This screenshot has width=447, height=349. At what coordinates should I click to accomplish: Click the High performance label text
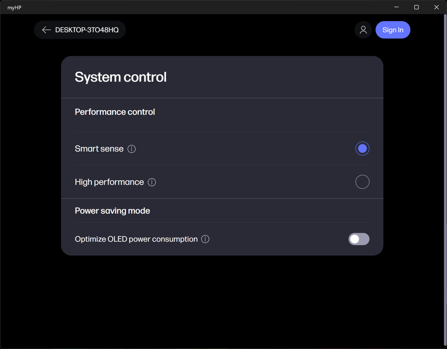tap(109, 182)
